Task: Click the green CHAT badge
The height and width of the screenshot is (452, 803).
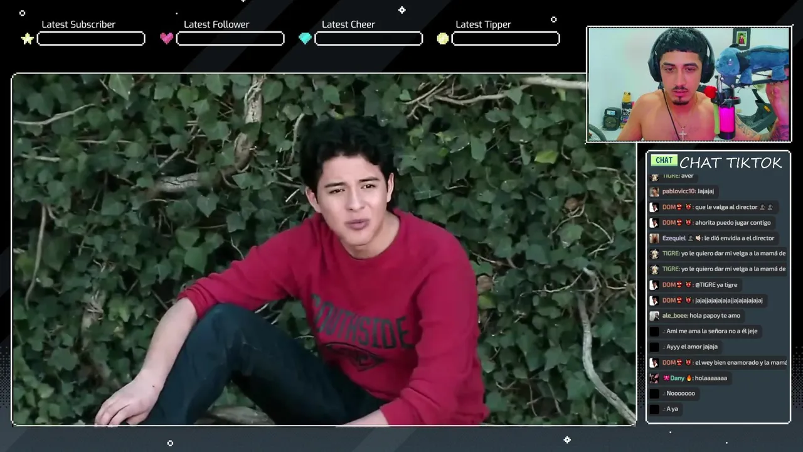Action: tap(664, 161)
